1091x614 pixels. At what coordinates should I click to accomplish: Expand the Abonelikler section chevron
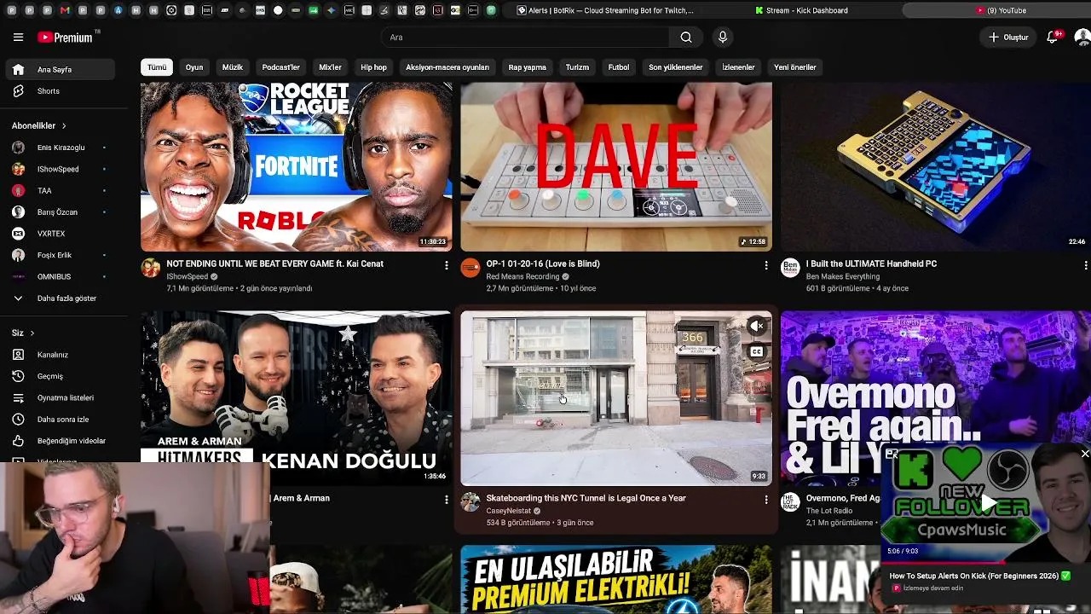pos(63,126)
